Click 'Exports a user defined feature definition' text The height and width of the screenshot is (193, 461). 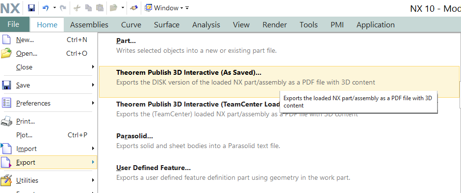[233, 178]
